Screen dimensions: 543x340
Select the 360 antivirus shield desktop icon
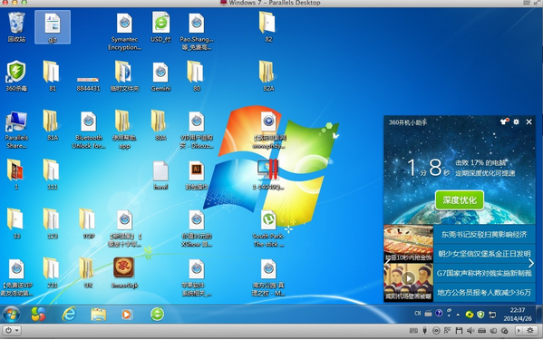tap(16, 76)
